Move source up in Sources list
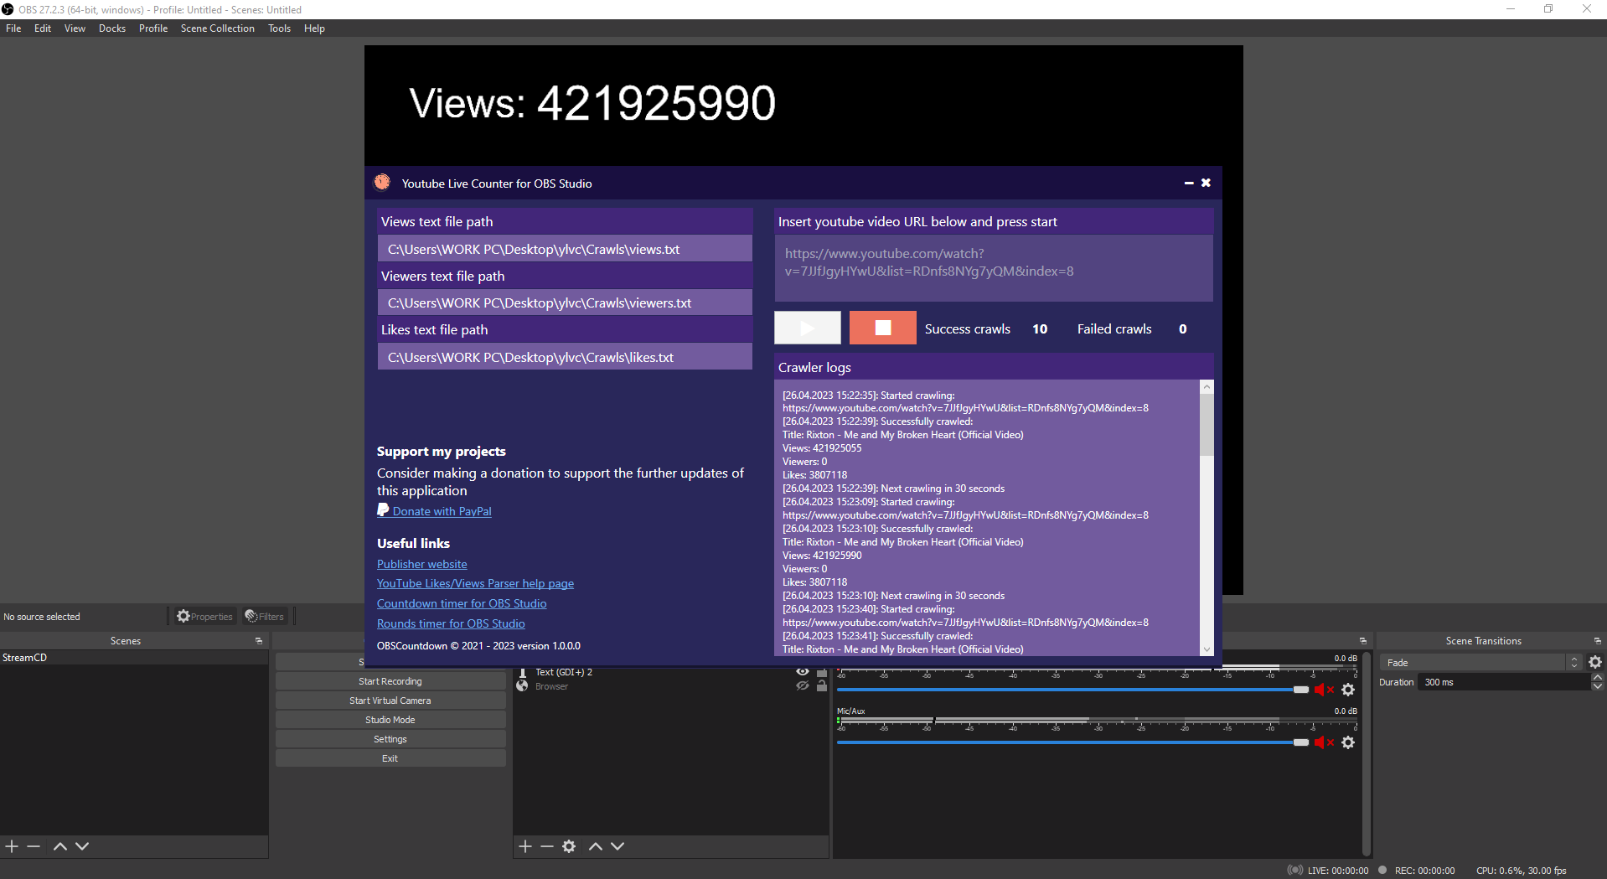The image size is (1607, 879). click(x=596, y=846)
